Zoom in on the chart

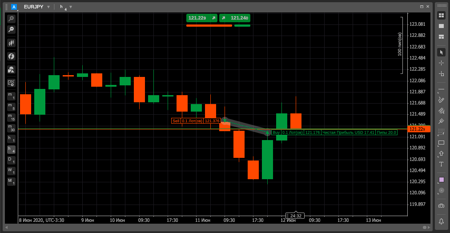coord(11,19)
